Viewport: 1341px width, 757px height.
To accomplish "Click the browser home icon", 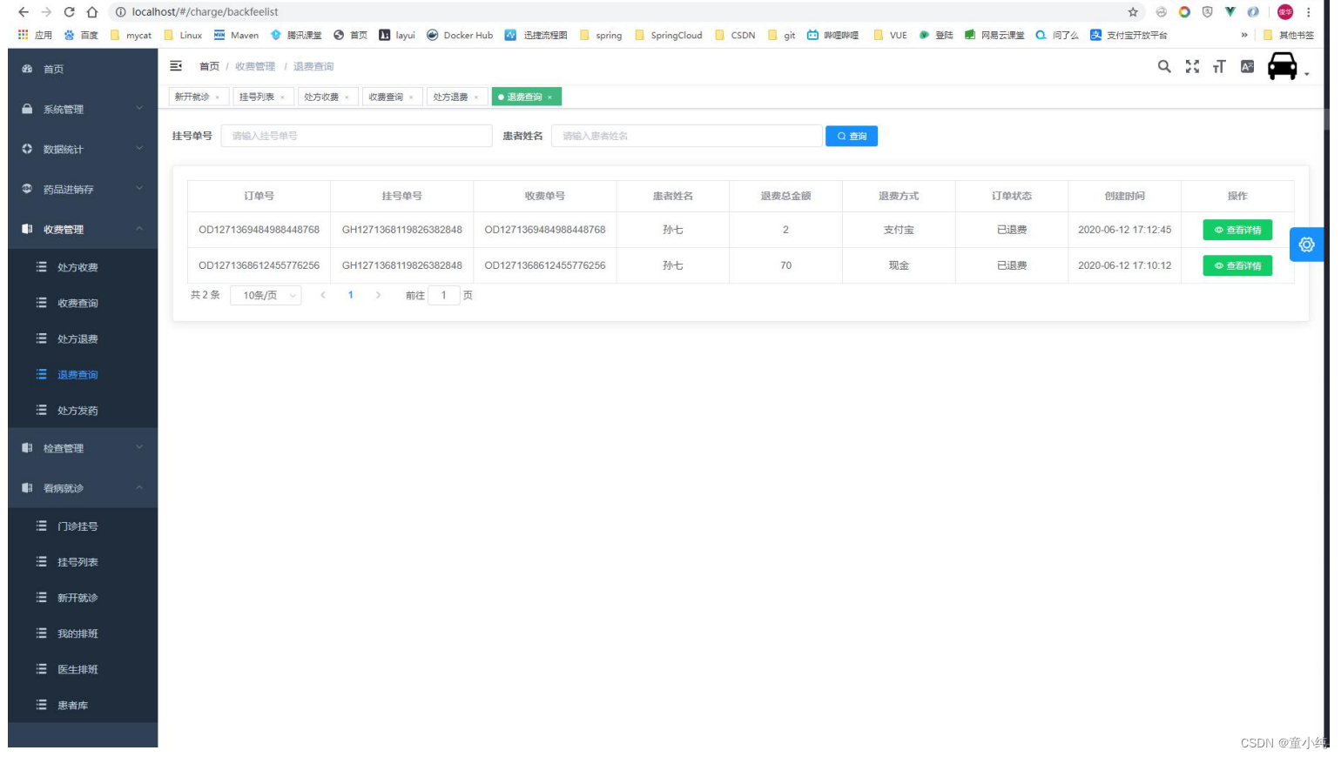I will pyautogui.click(x=91, y=12).
